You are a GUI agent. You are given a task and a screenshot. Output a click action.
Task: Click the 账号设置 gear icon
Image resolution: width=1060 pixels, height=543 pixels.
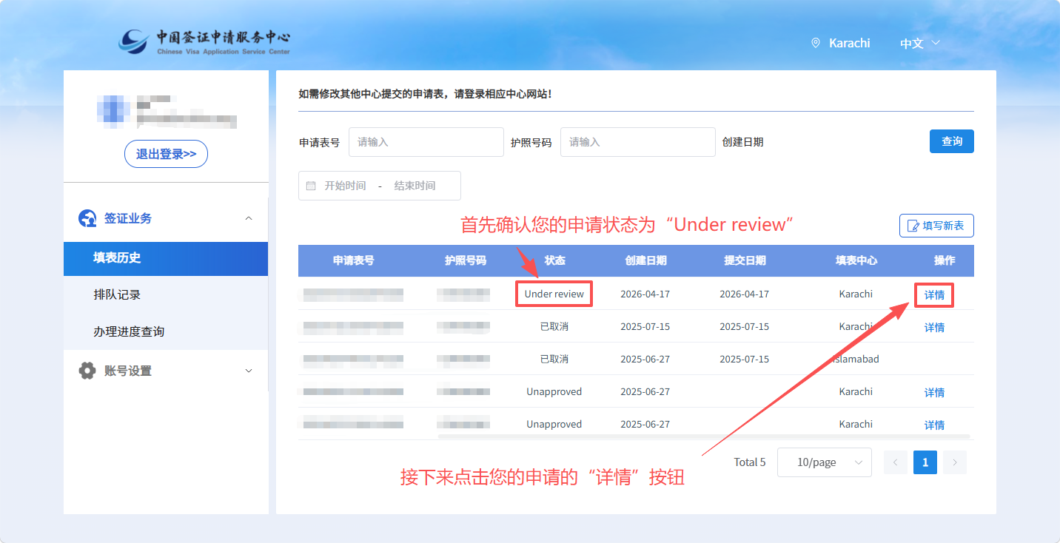tap(87, 371)
